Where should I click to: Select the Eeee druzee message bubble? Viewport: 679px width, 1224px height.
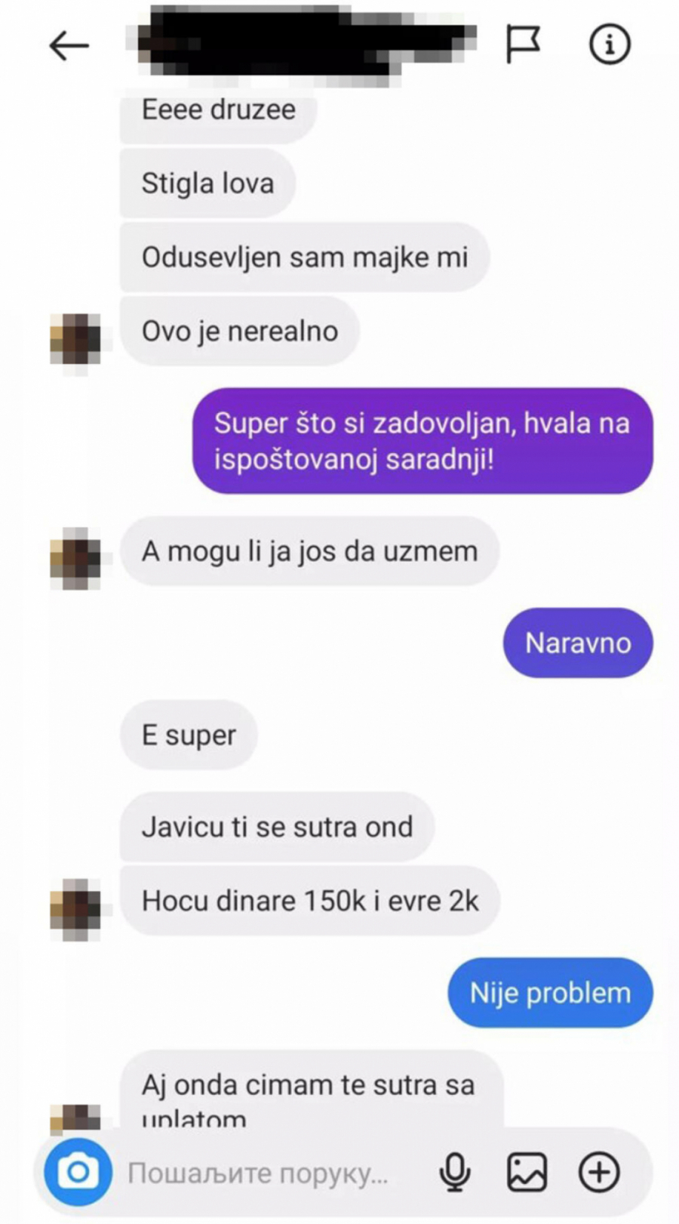(x=218, y=113)
